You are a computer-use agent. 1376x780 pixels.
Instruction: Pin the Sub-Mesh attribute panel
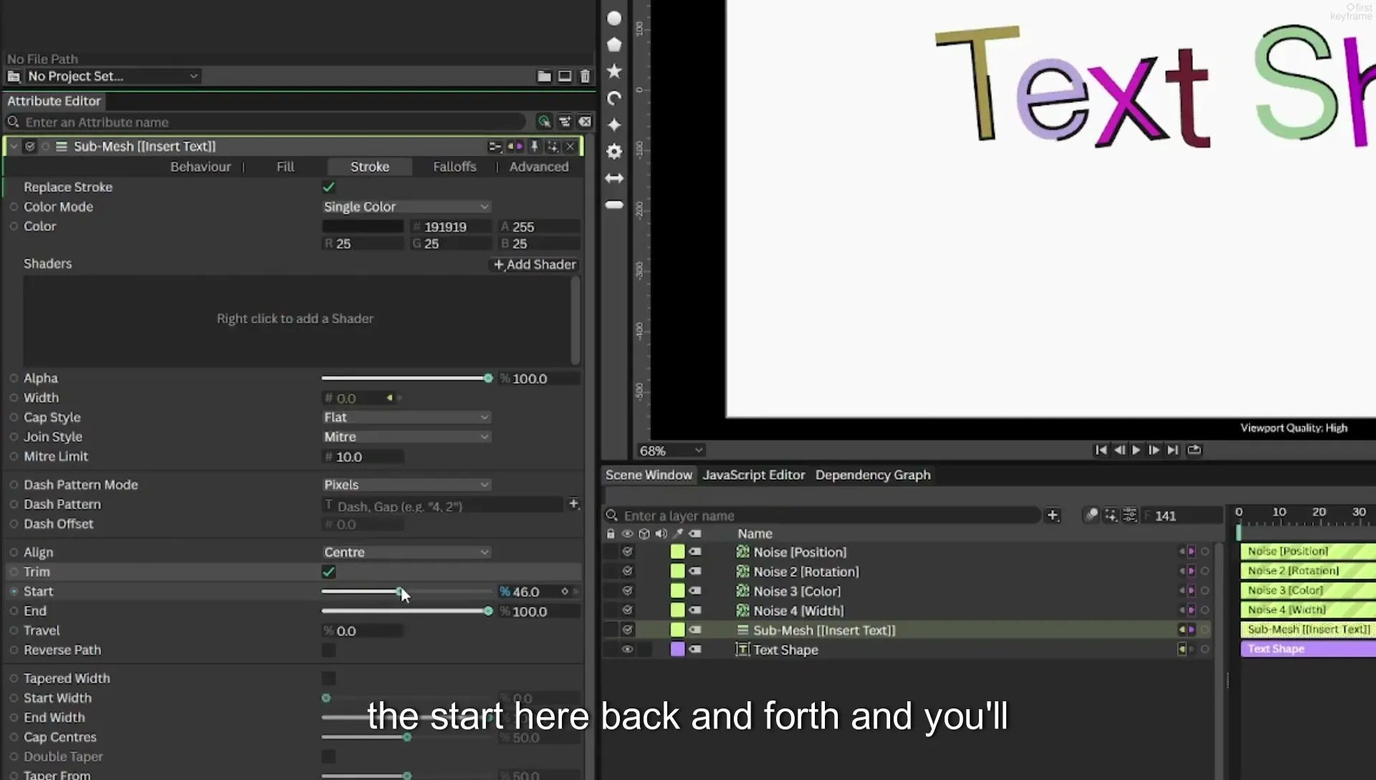click(x=534, y=146)
